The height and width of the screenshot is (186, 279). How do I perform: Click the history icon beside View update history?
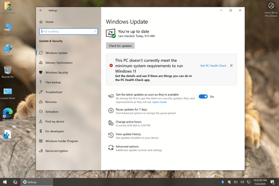click(x=111, y=135)
